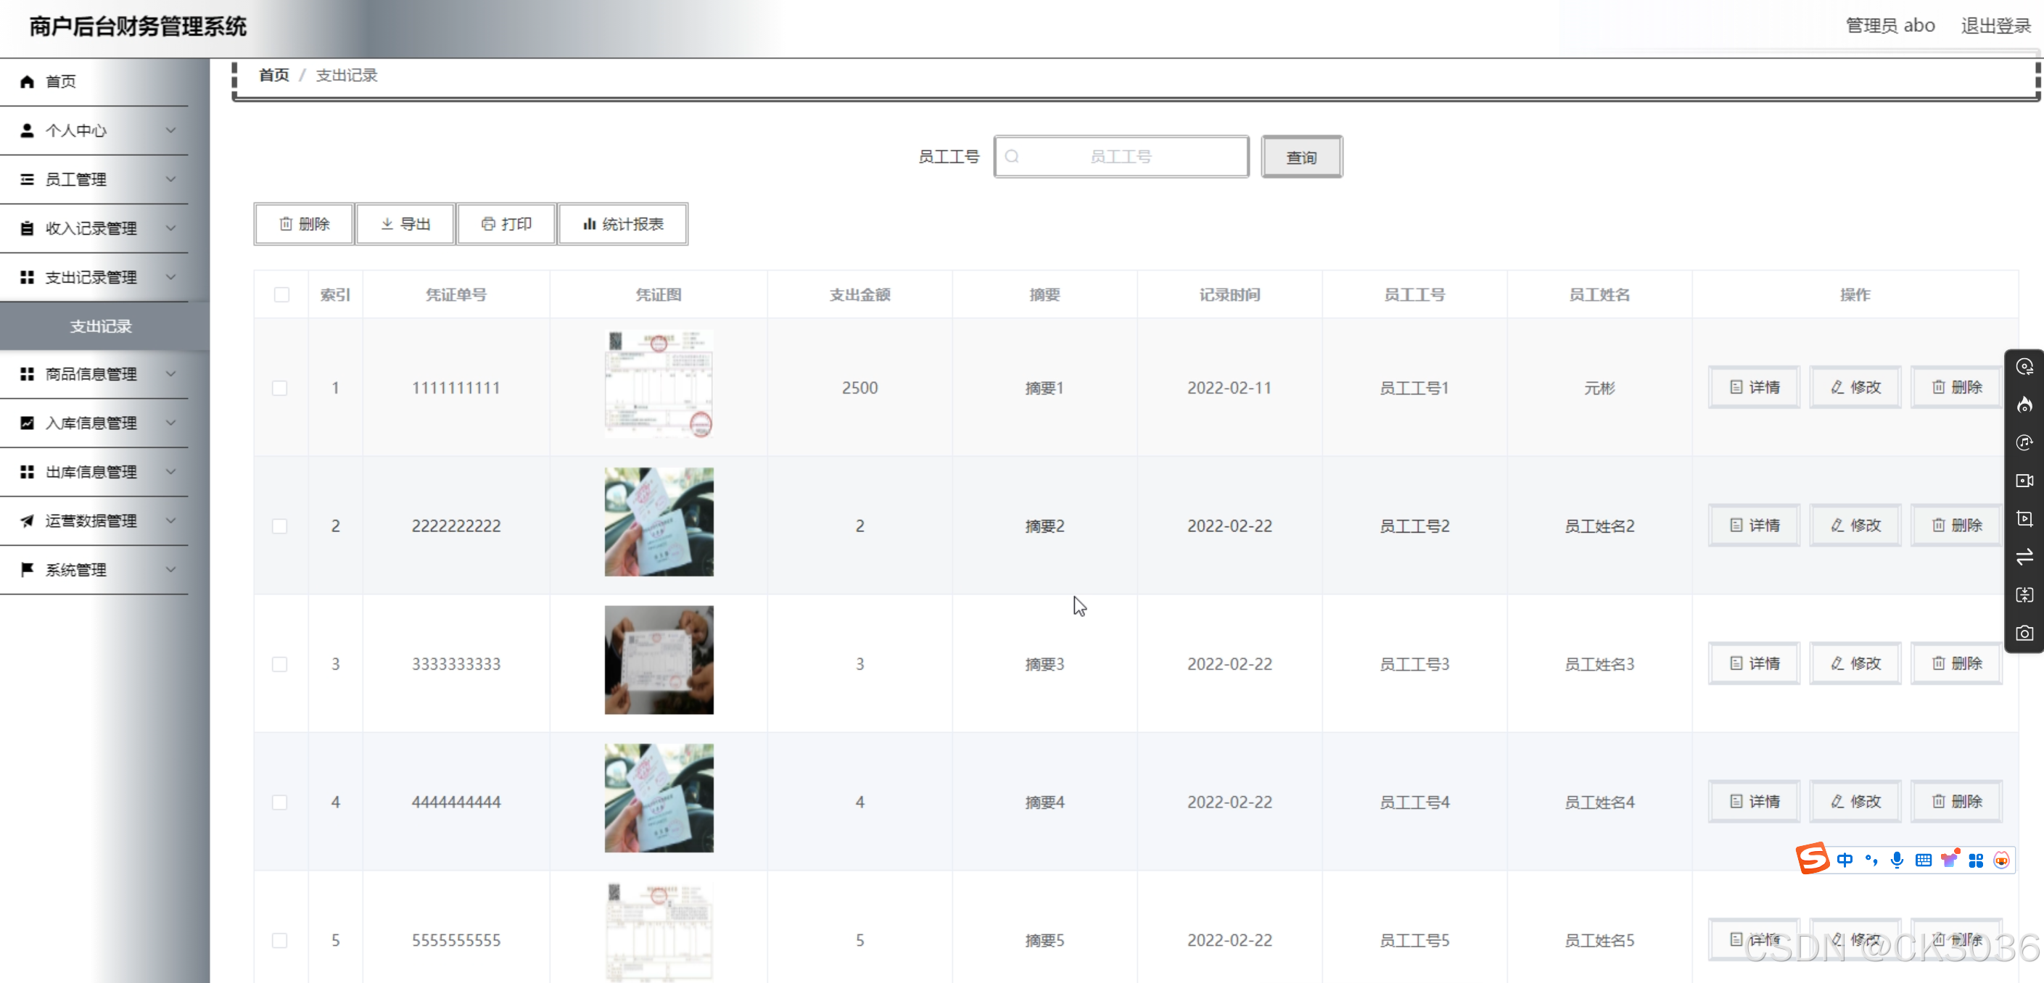
Task: Select the checkbox for voucher 3333333333
Action: [280, 664]
